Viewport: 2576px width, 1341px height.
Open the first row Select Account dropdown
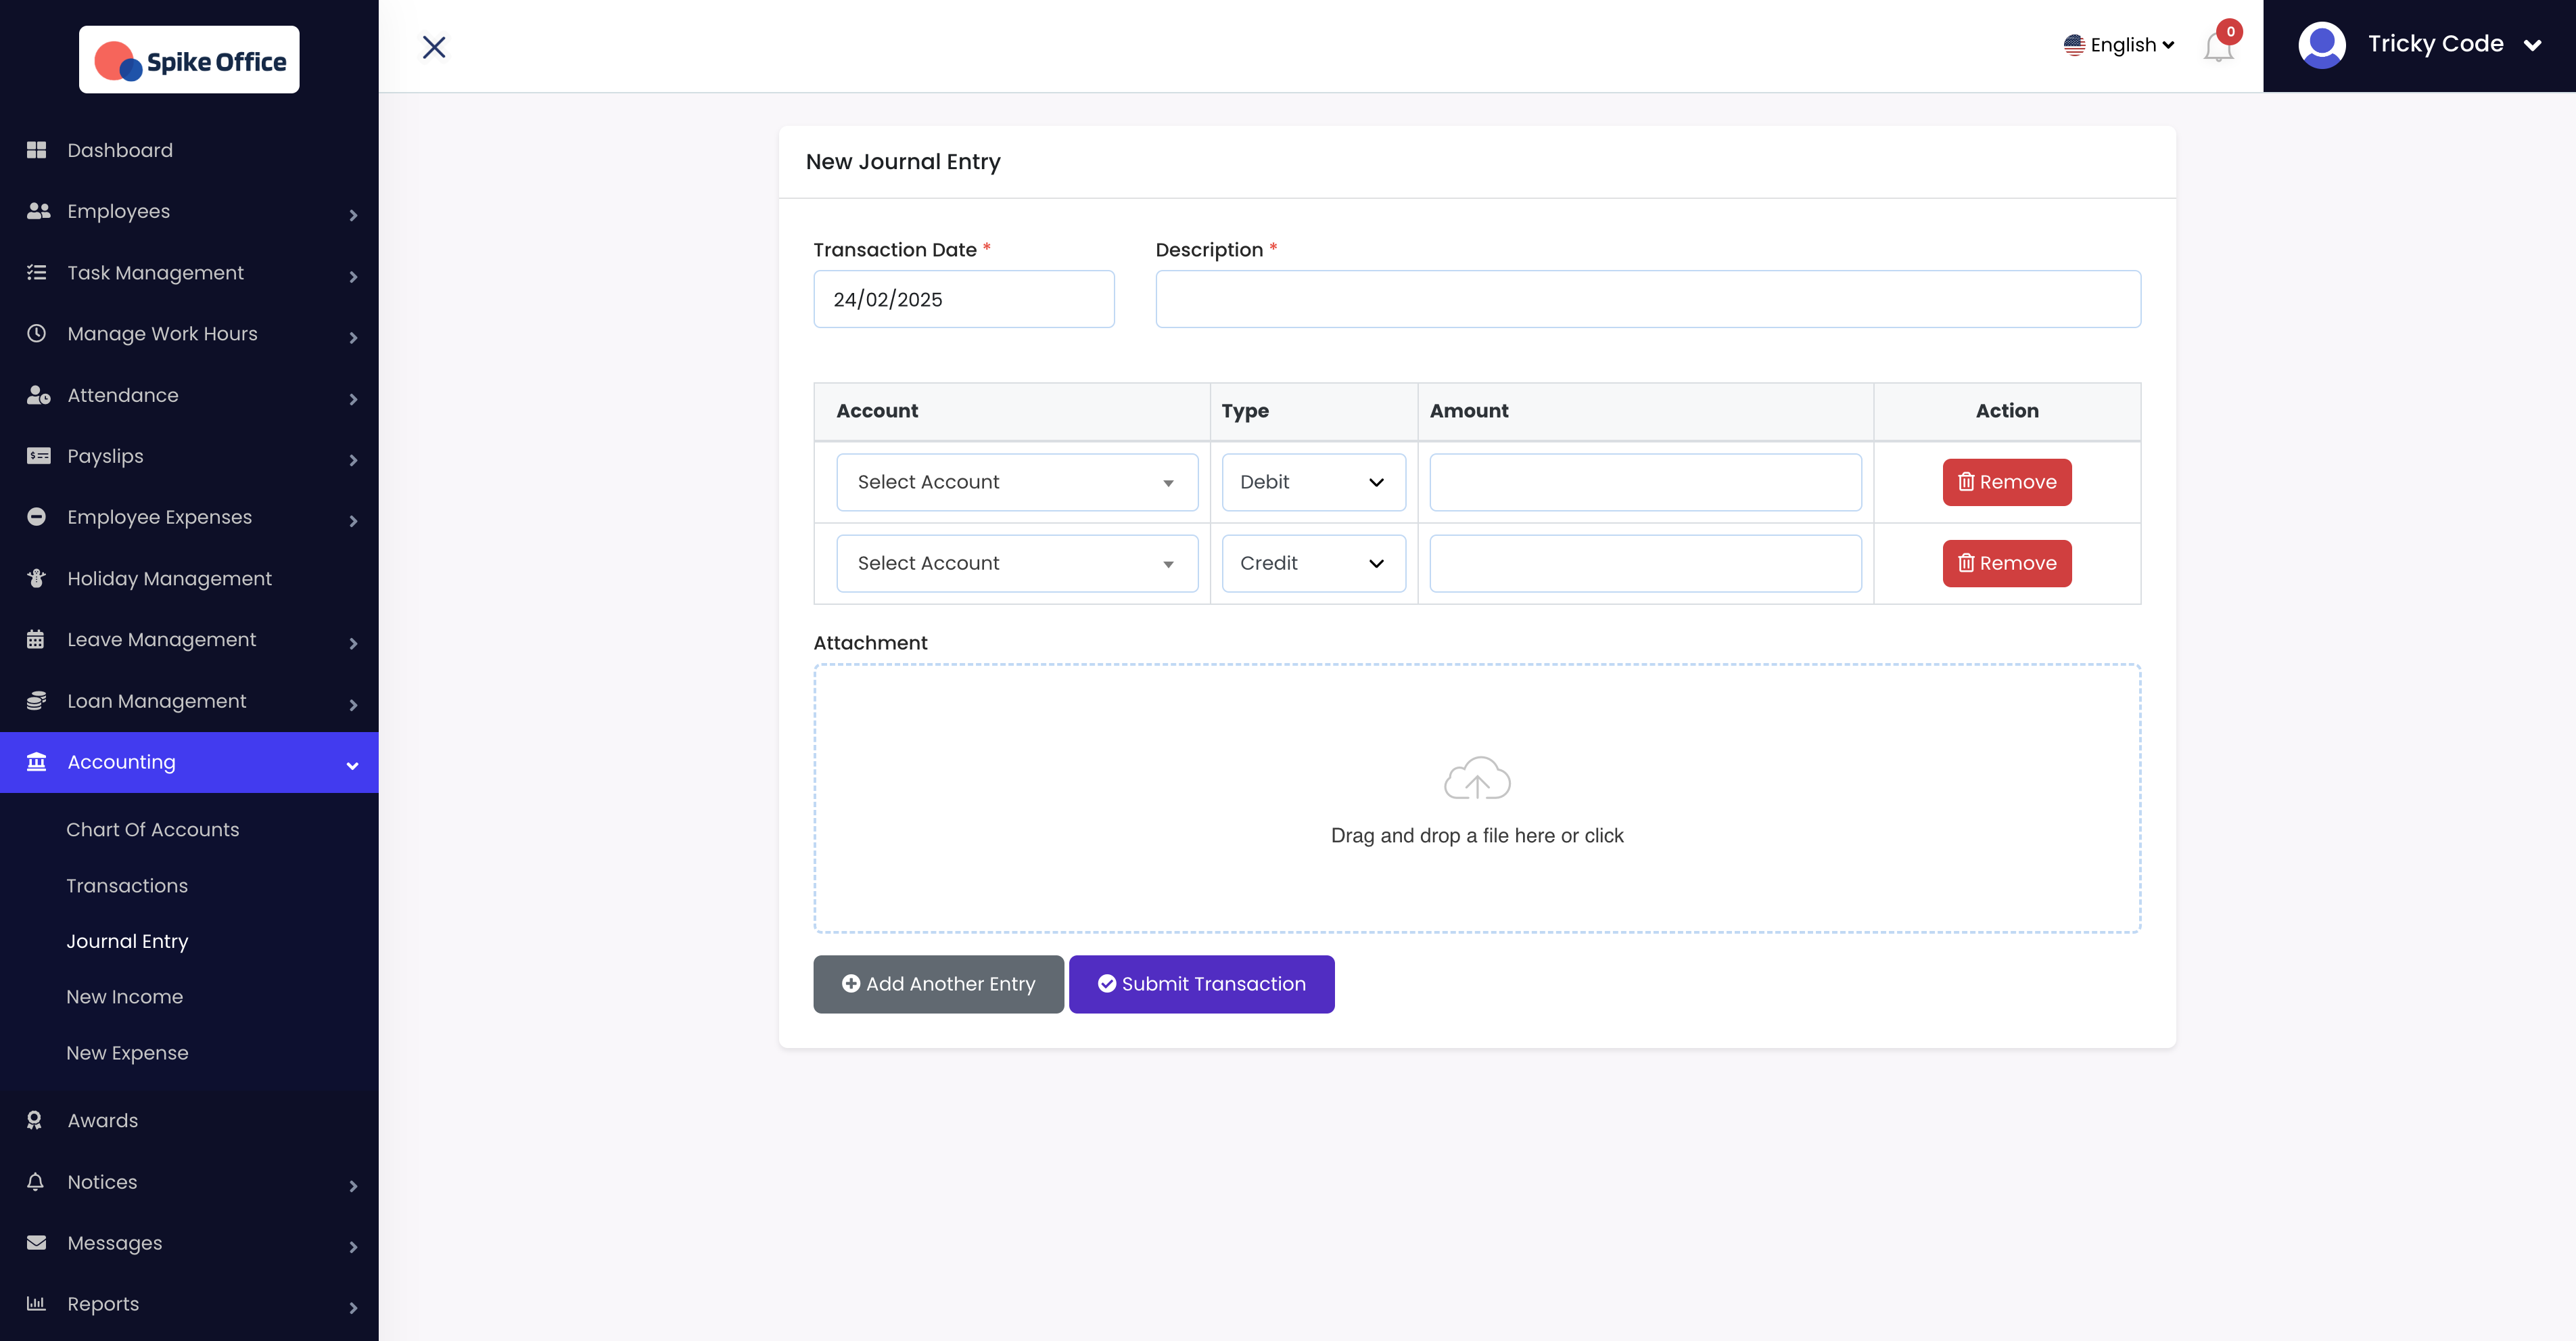1016,482
